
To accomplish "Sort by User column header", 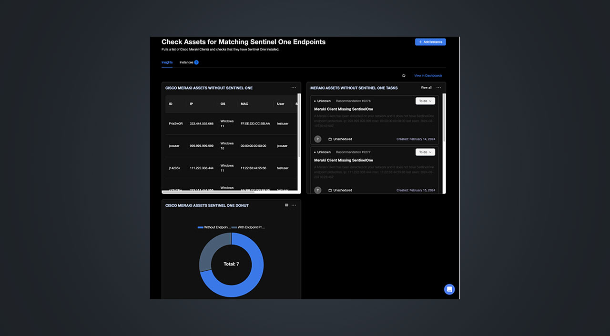I will [x=281, y=104].
